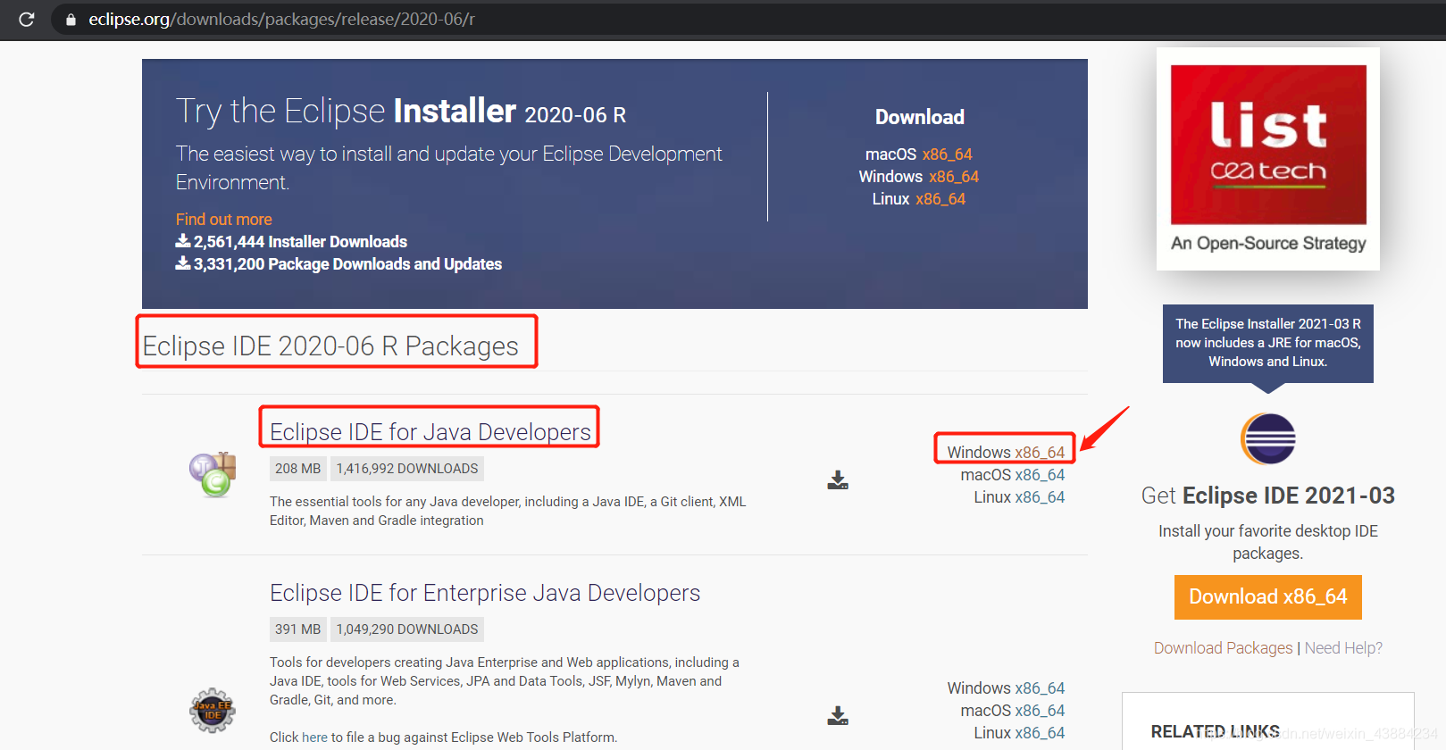Select the 1,049,290 DOWNLOADS badge
This screenshot has height=750, width=1446.
(x=407, y=629)
